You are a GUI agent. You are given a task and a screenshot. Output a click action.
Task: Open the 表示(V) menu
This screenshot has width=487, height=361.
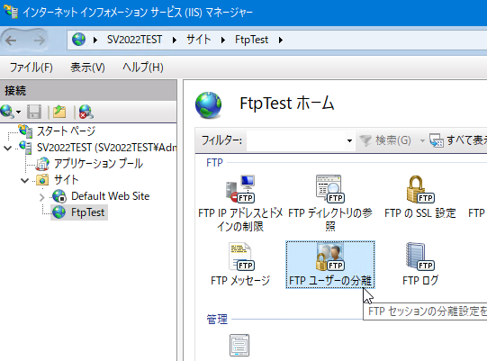point(87,68)
